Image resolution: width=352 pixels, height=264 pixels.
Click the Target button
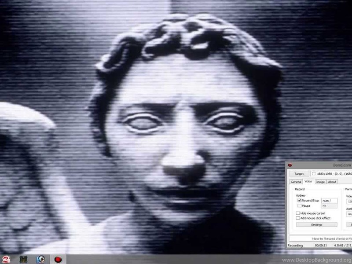[299, 174]
